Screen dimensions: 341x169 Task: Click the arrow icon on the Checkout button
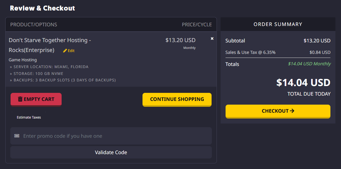(292, 111)
